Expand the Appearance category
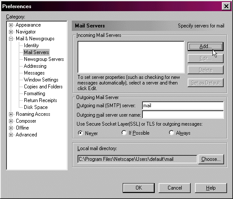Screen dimensions: 233x199 point(11,25)
